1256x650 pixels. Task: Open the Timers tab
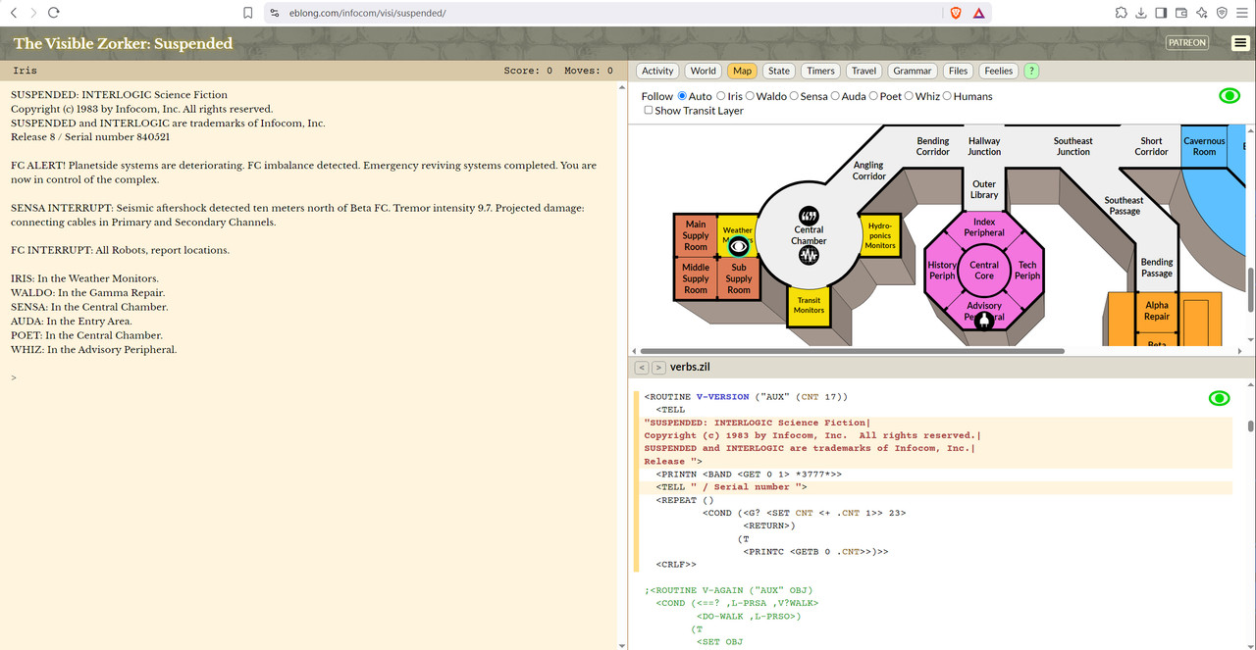(820, 71)
